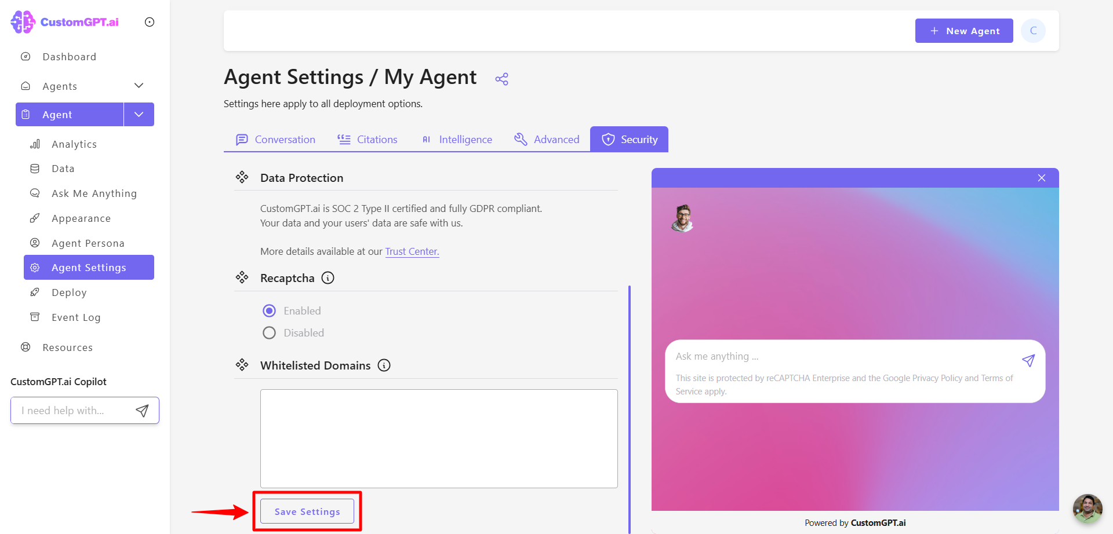
Task: Open the Dashboard page
Action: click(69, 57)
